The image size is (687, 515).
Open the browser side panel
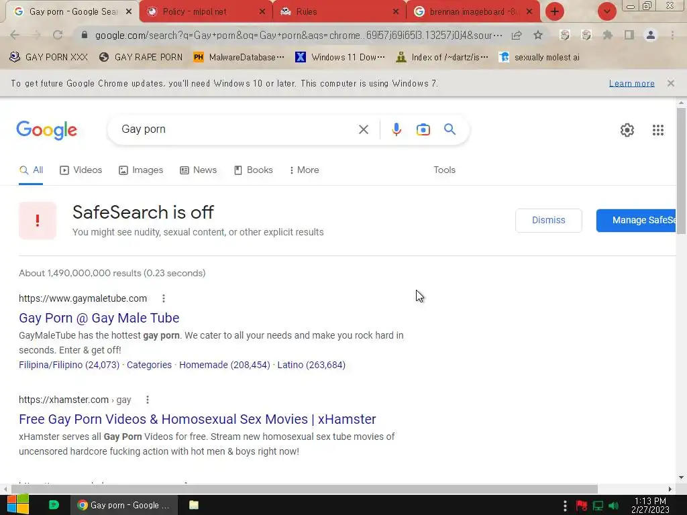(x=629, y=35)
